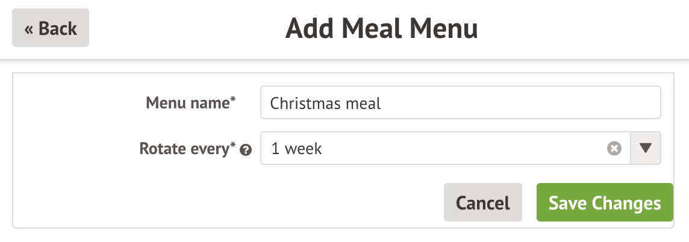Return to previous page with Back
This screenshot has height=242, width=689.
click(51, 28)
